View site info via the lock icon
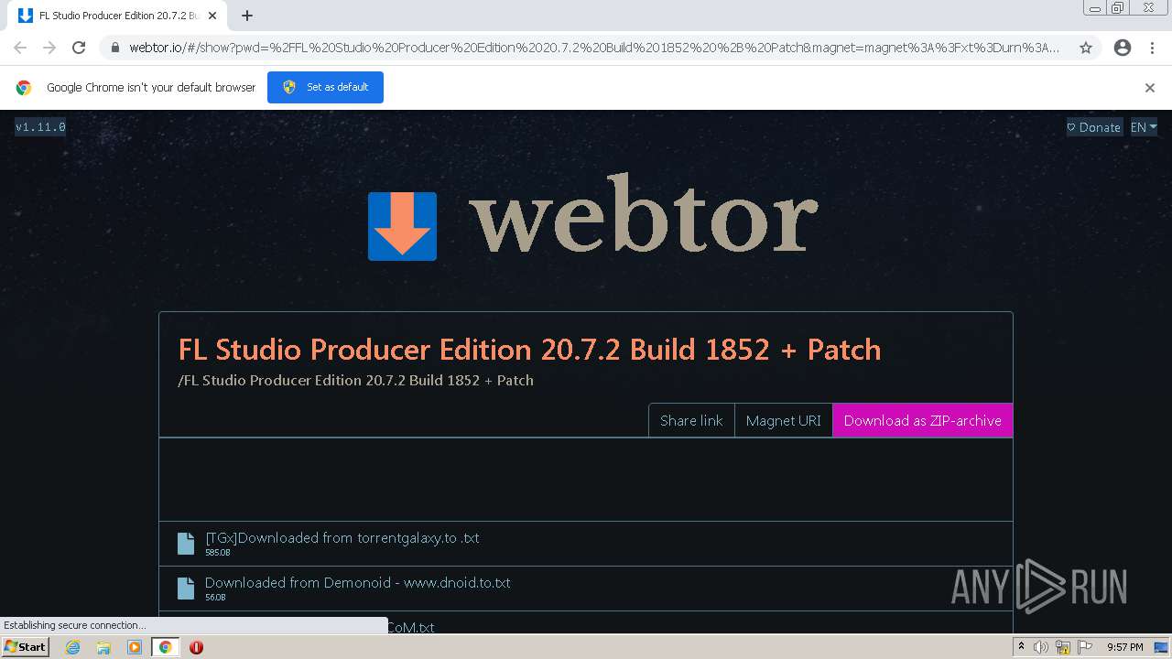 pyautogui.click(x=114, y=48)
